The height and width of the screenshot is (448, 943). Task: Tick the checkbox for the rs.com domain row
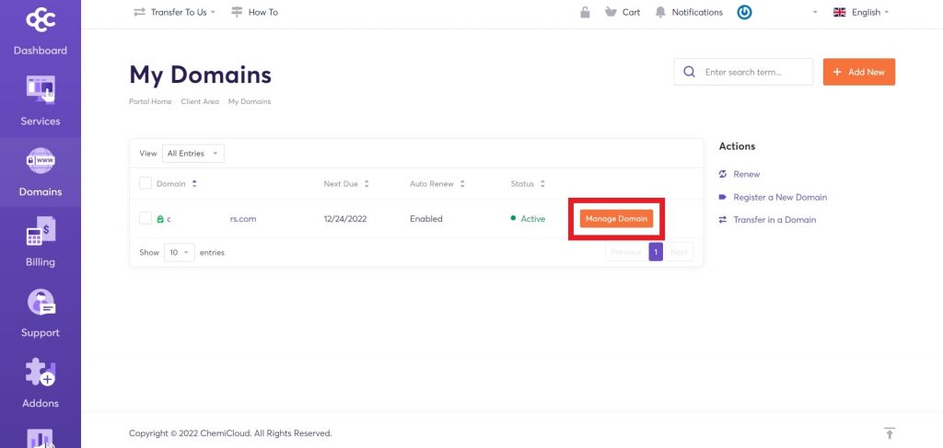(146, 219)
